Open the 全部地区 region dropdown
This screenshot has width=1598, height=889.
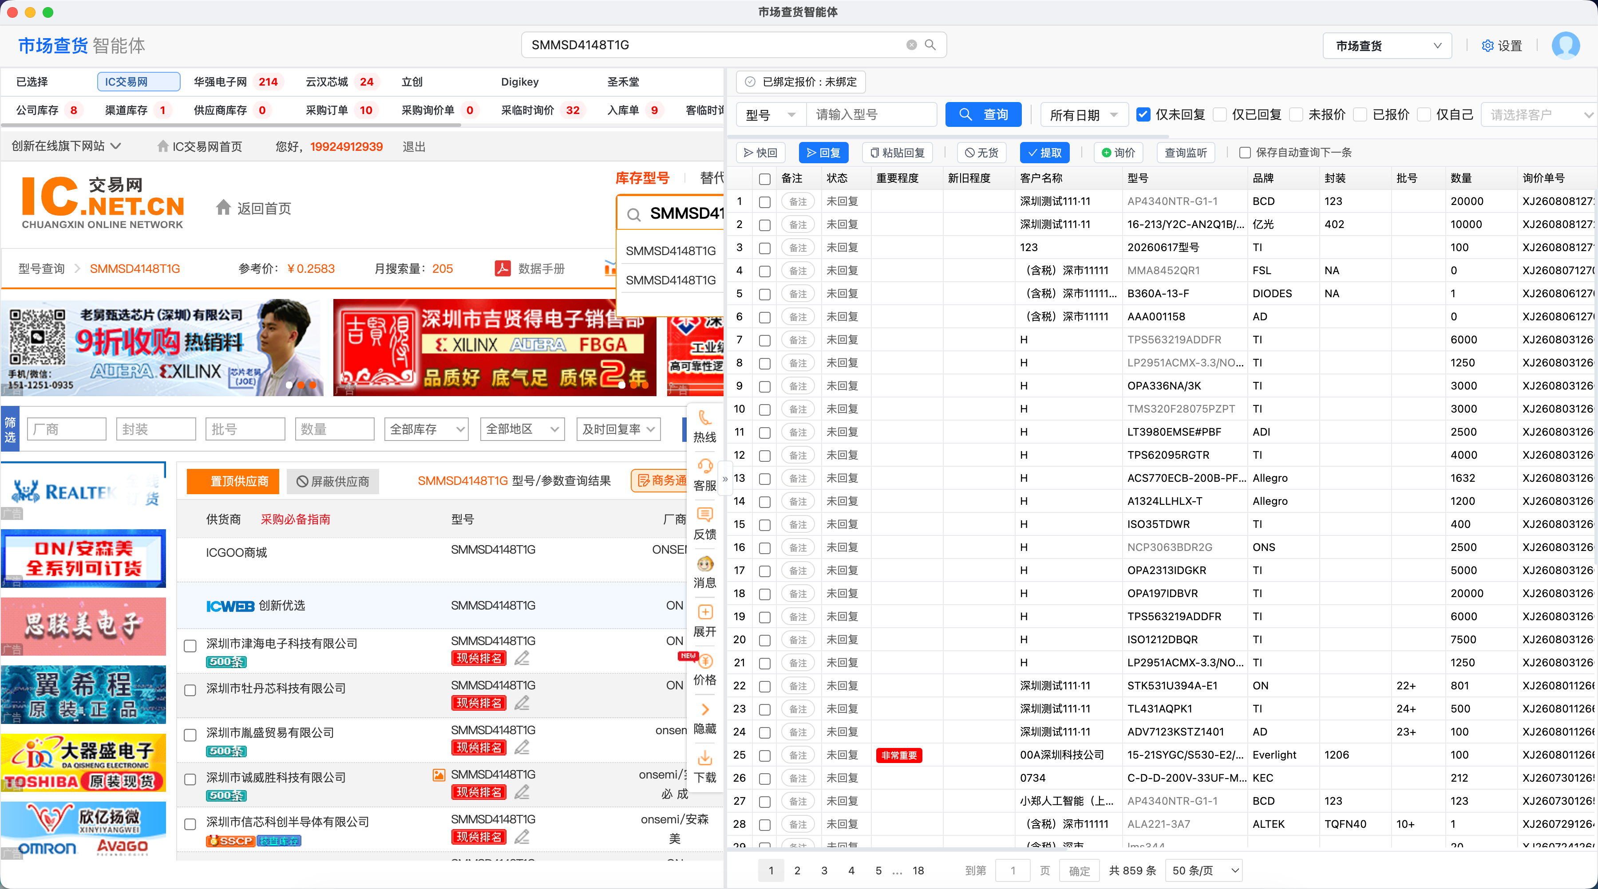522,429
